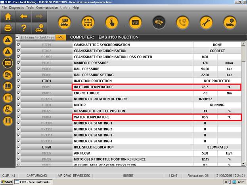Click the printer icon
Image resolution: width=247 pixels, height=185 pixels.
pyautogui.click(x=8, y=28)
